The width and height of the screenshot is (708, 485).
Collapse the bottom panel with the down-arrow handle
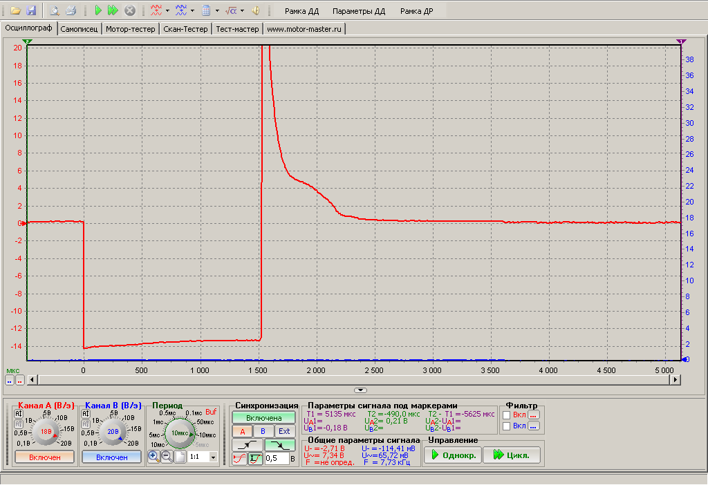pos(360,390)
